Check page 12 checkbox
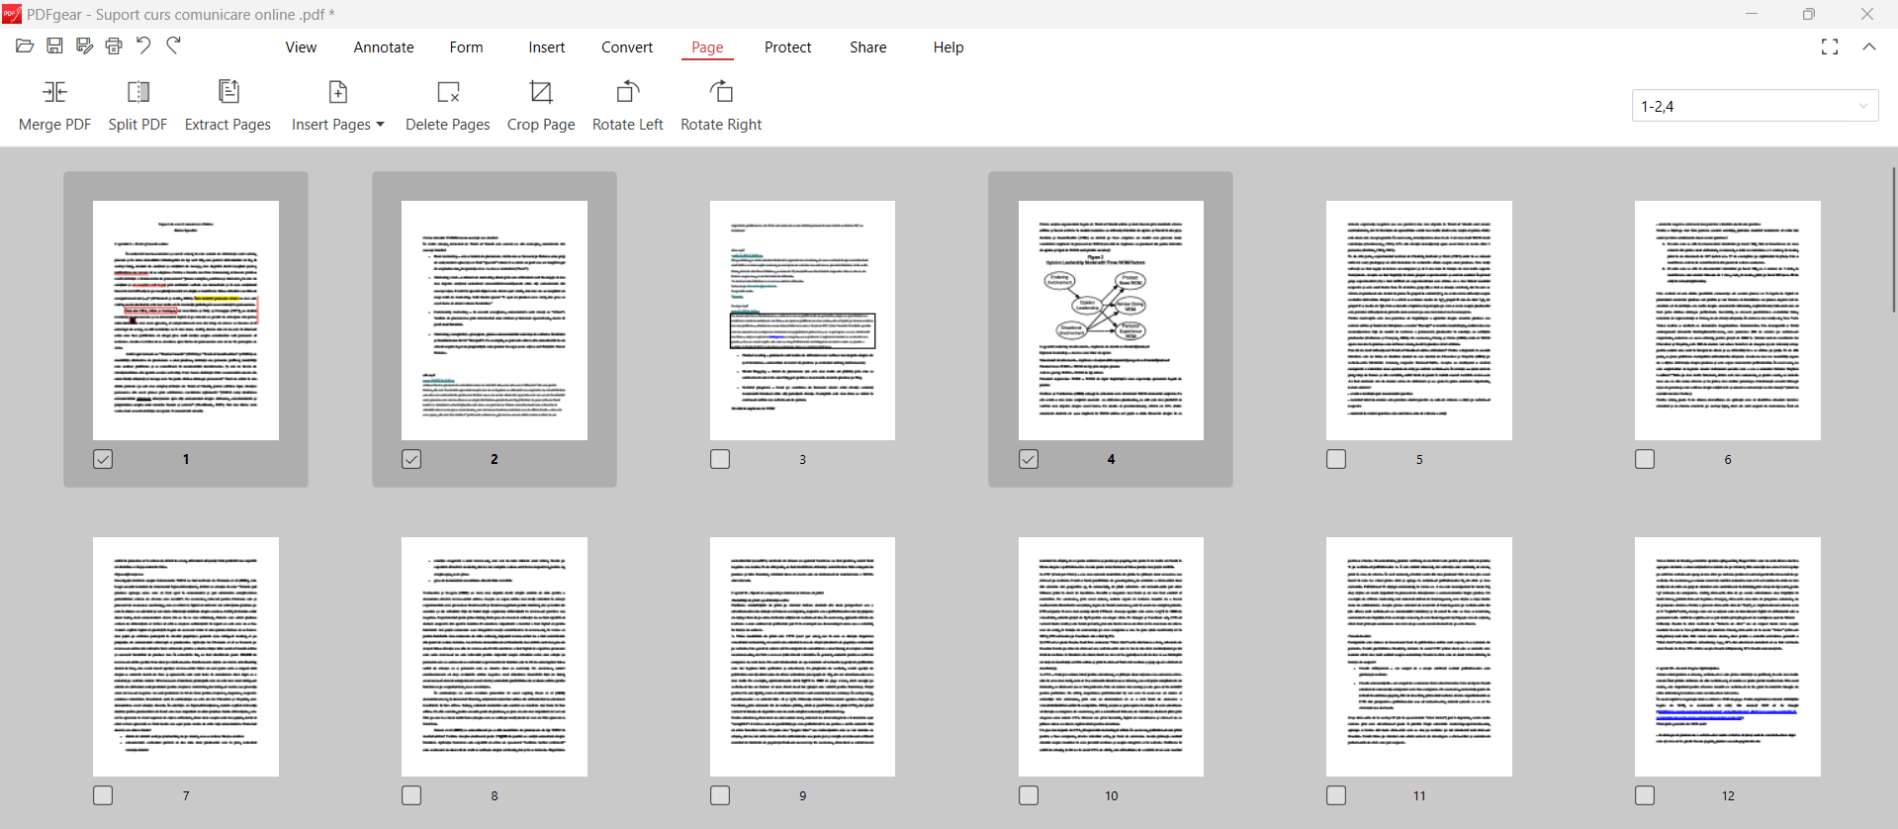This screenshot has width=1898, height=829. coord(1645,795)
